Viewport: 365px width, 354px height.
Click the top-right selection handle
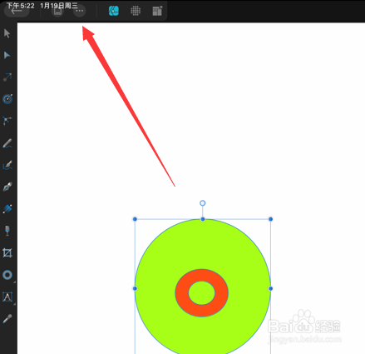pos(270,219)
